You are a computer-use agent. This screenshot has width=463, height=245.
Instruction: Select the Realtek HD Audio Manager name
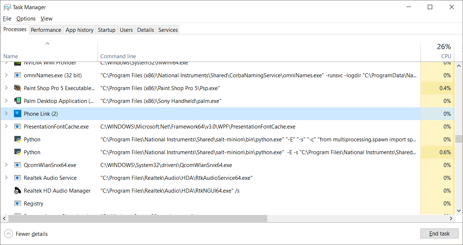(x=57, y=190)
